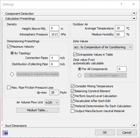
Task: Open the Air Volume Flow Unit dropdown
Action: [52, 103]
